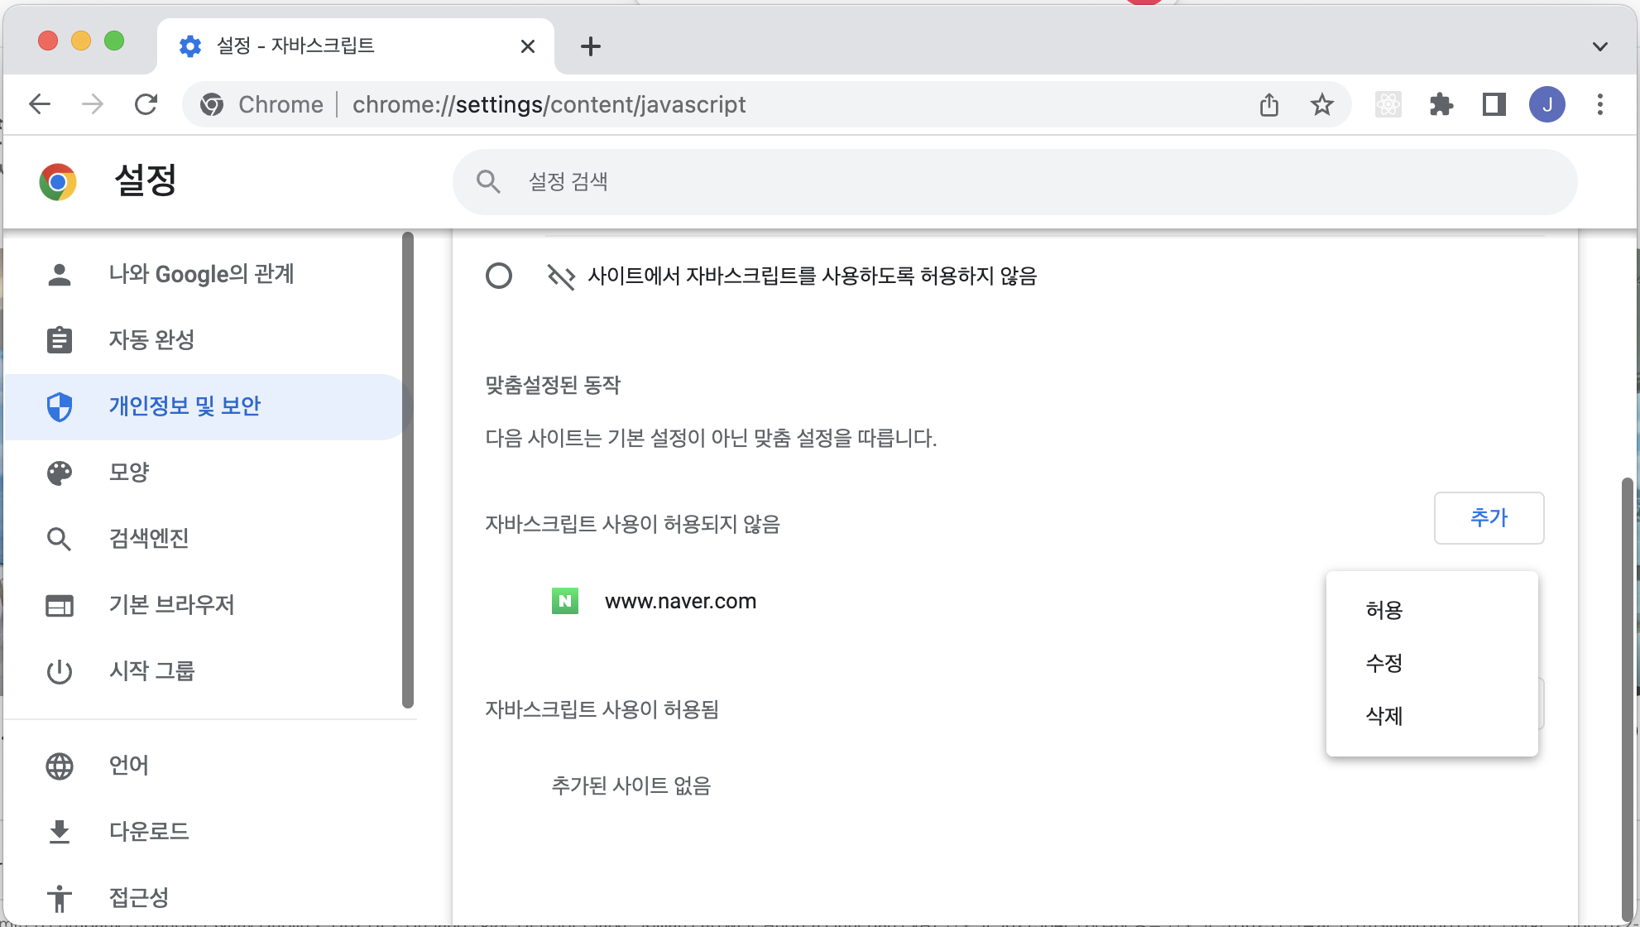The width and height of the screenshot is (1640, 927).
Task: Open the extensions puzzle icon
Action: pyautogui.click(x=1441, y=104)
